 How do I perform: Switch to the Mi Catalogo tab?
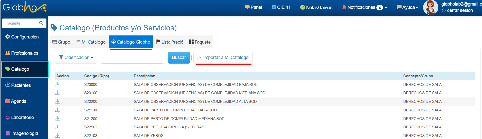pyautogui.click(x=91, y=42)
